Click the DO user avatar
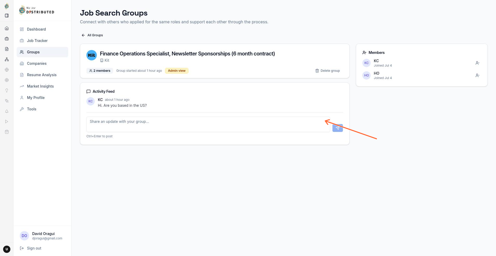The width and height of the screenshot is (496, 256). coord(24,236)
